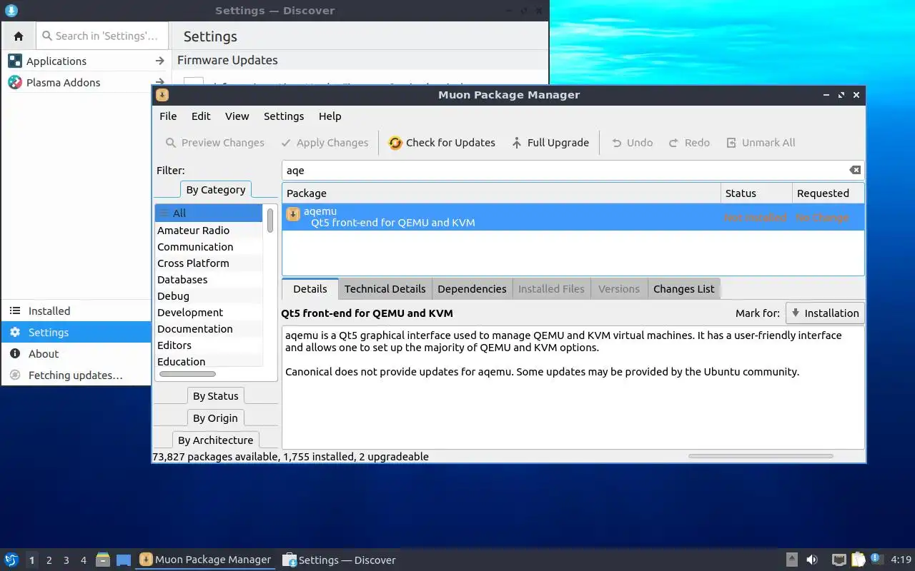Clear the aqe search text with the clear icon
The image size is (915, 571).
click(855, 170)
